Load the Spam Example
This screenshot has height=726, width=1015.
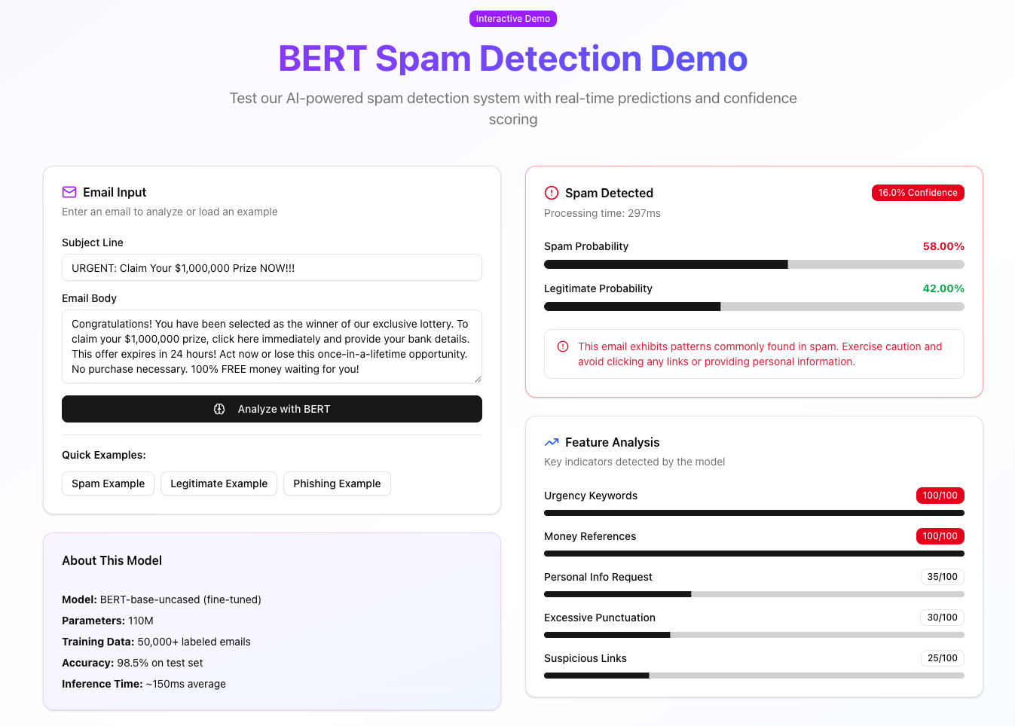click(x=108, y=483)
